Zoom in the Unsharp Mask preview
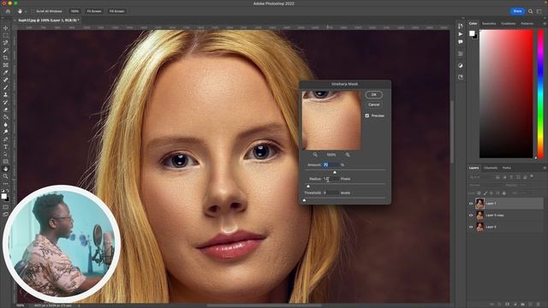Screen dimensions: 548x308 click(348, 154)
